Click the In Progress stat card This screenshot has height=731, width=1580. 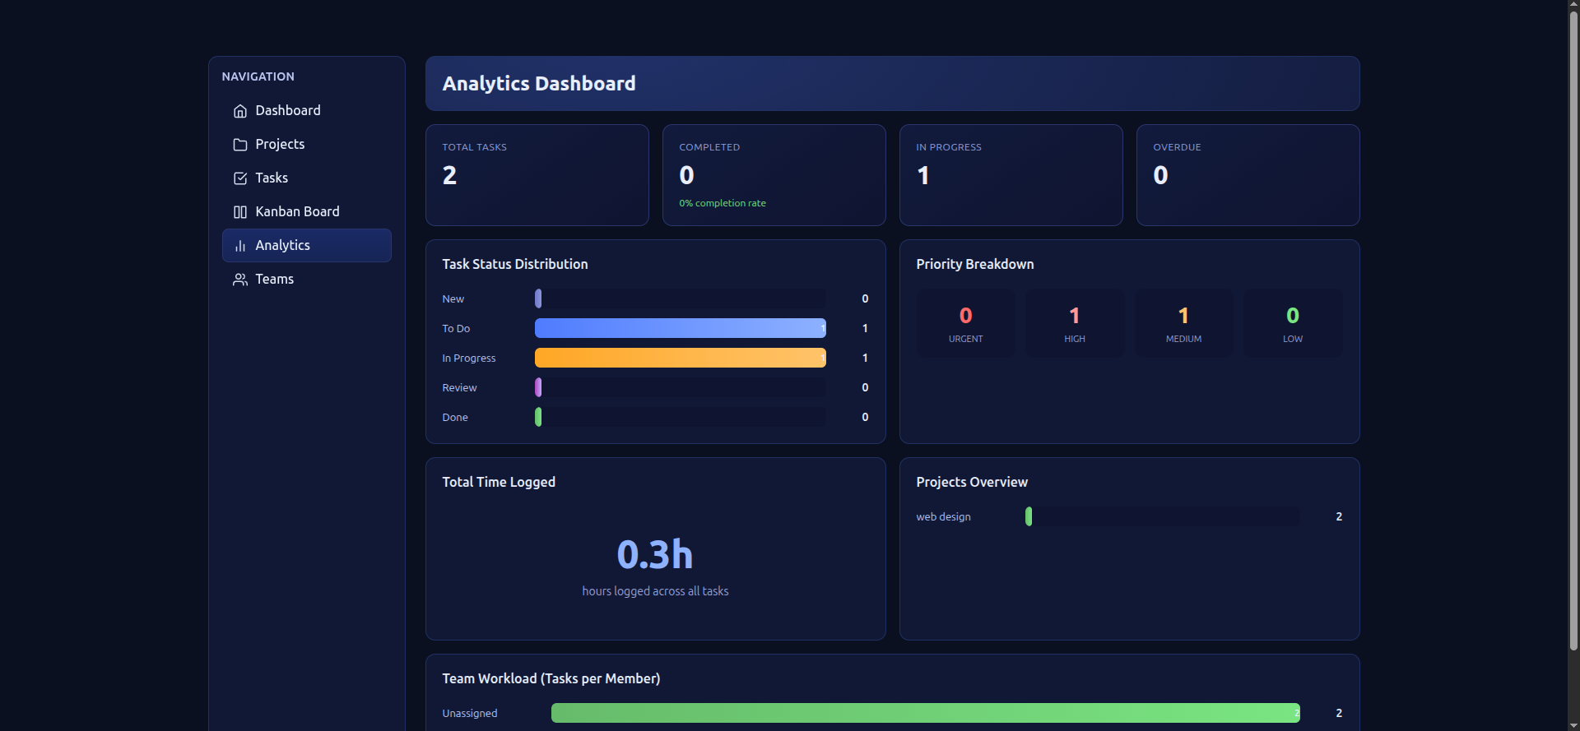[1011, 175]
